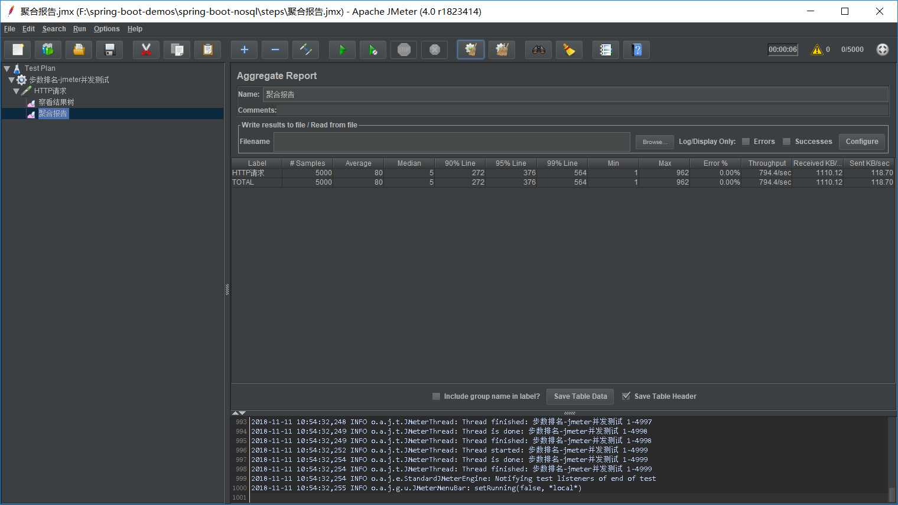Click the remote engines globe icon
Screen dimensions: 898x505
coord(882,50)
